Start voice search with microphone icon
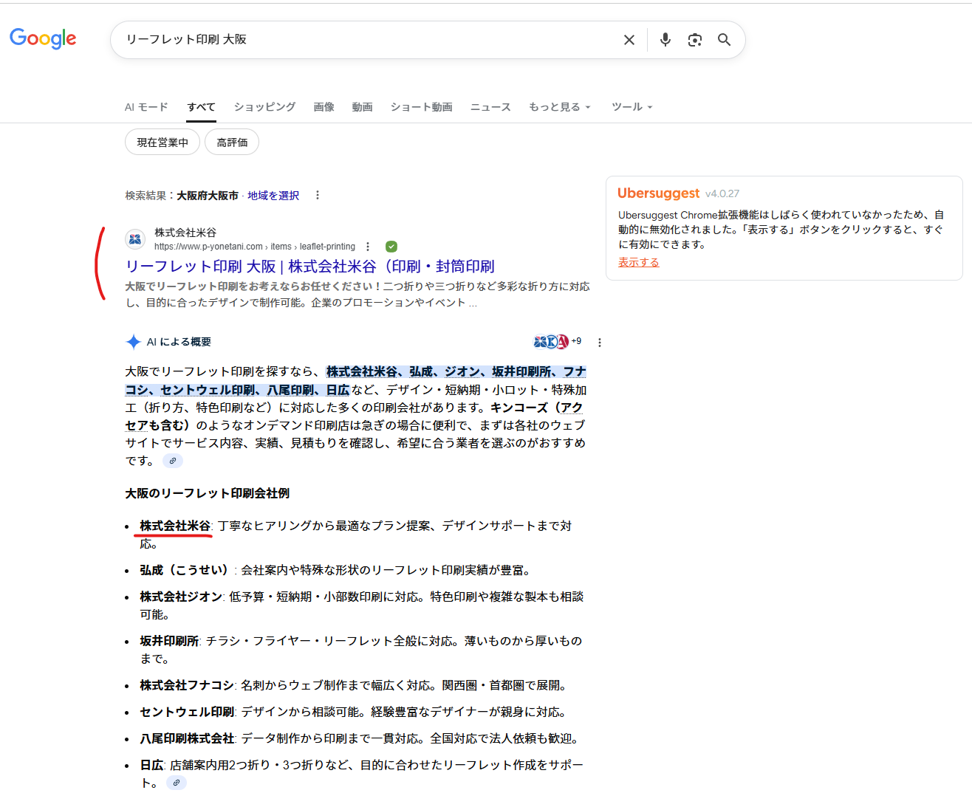 pos(665,40)
